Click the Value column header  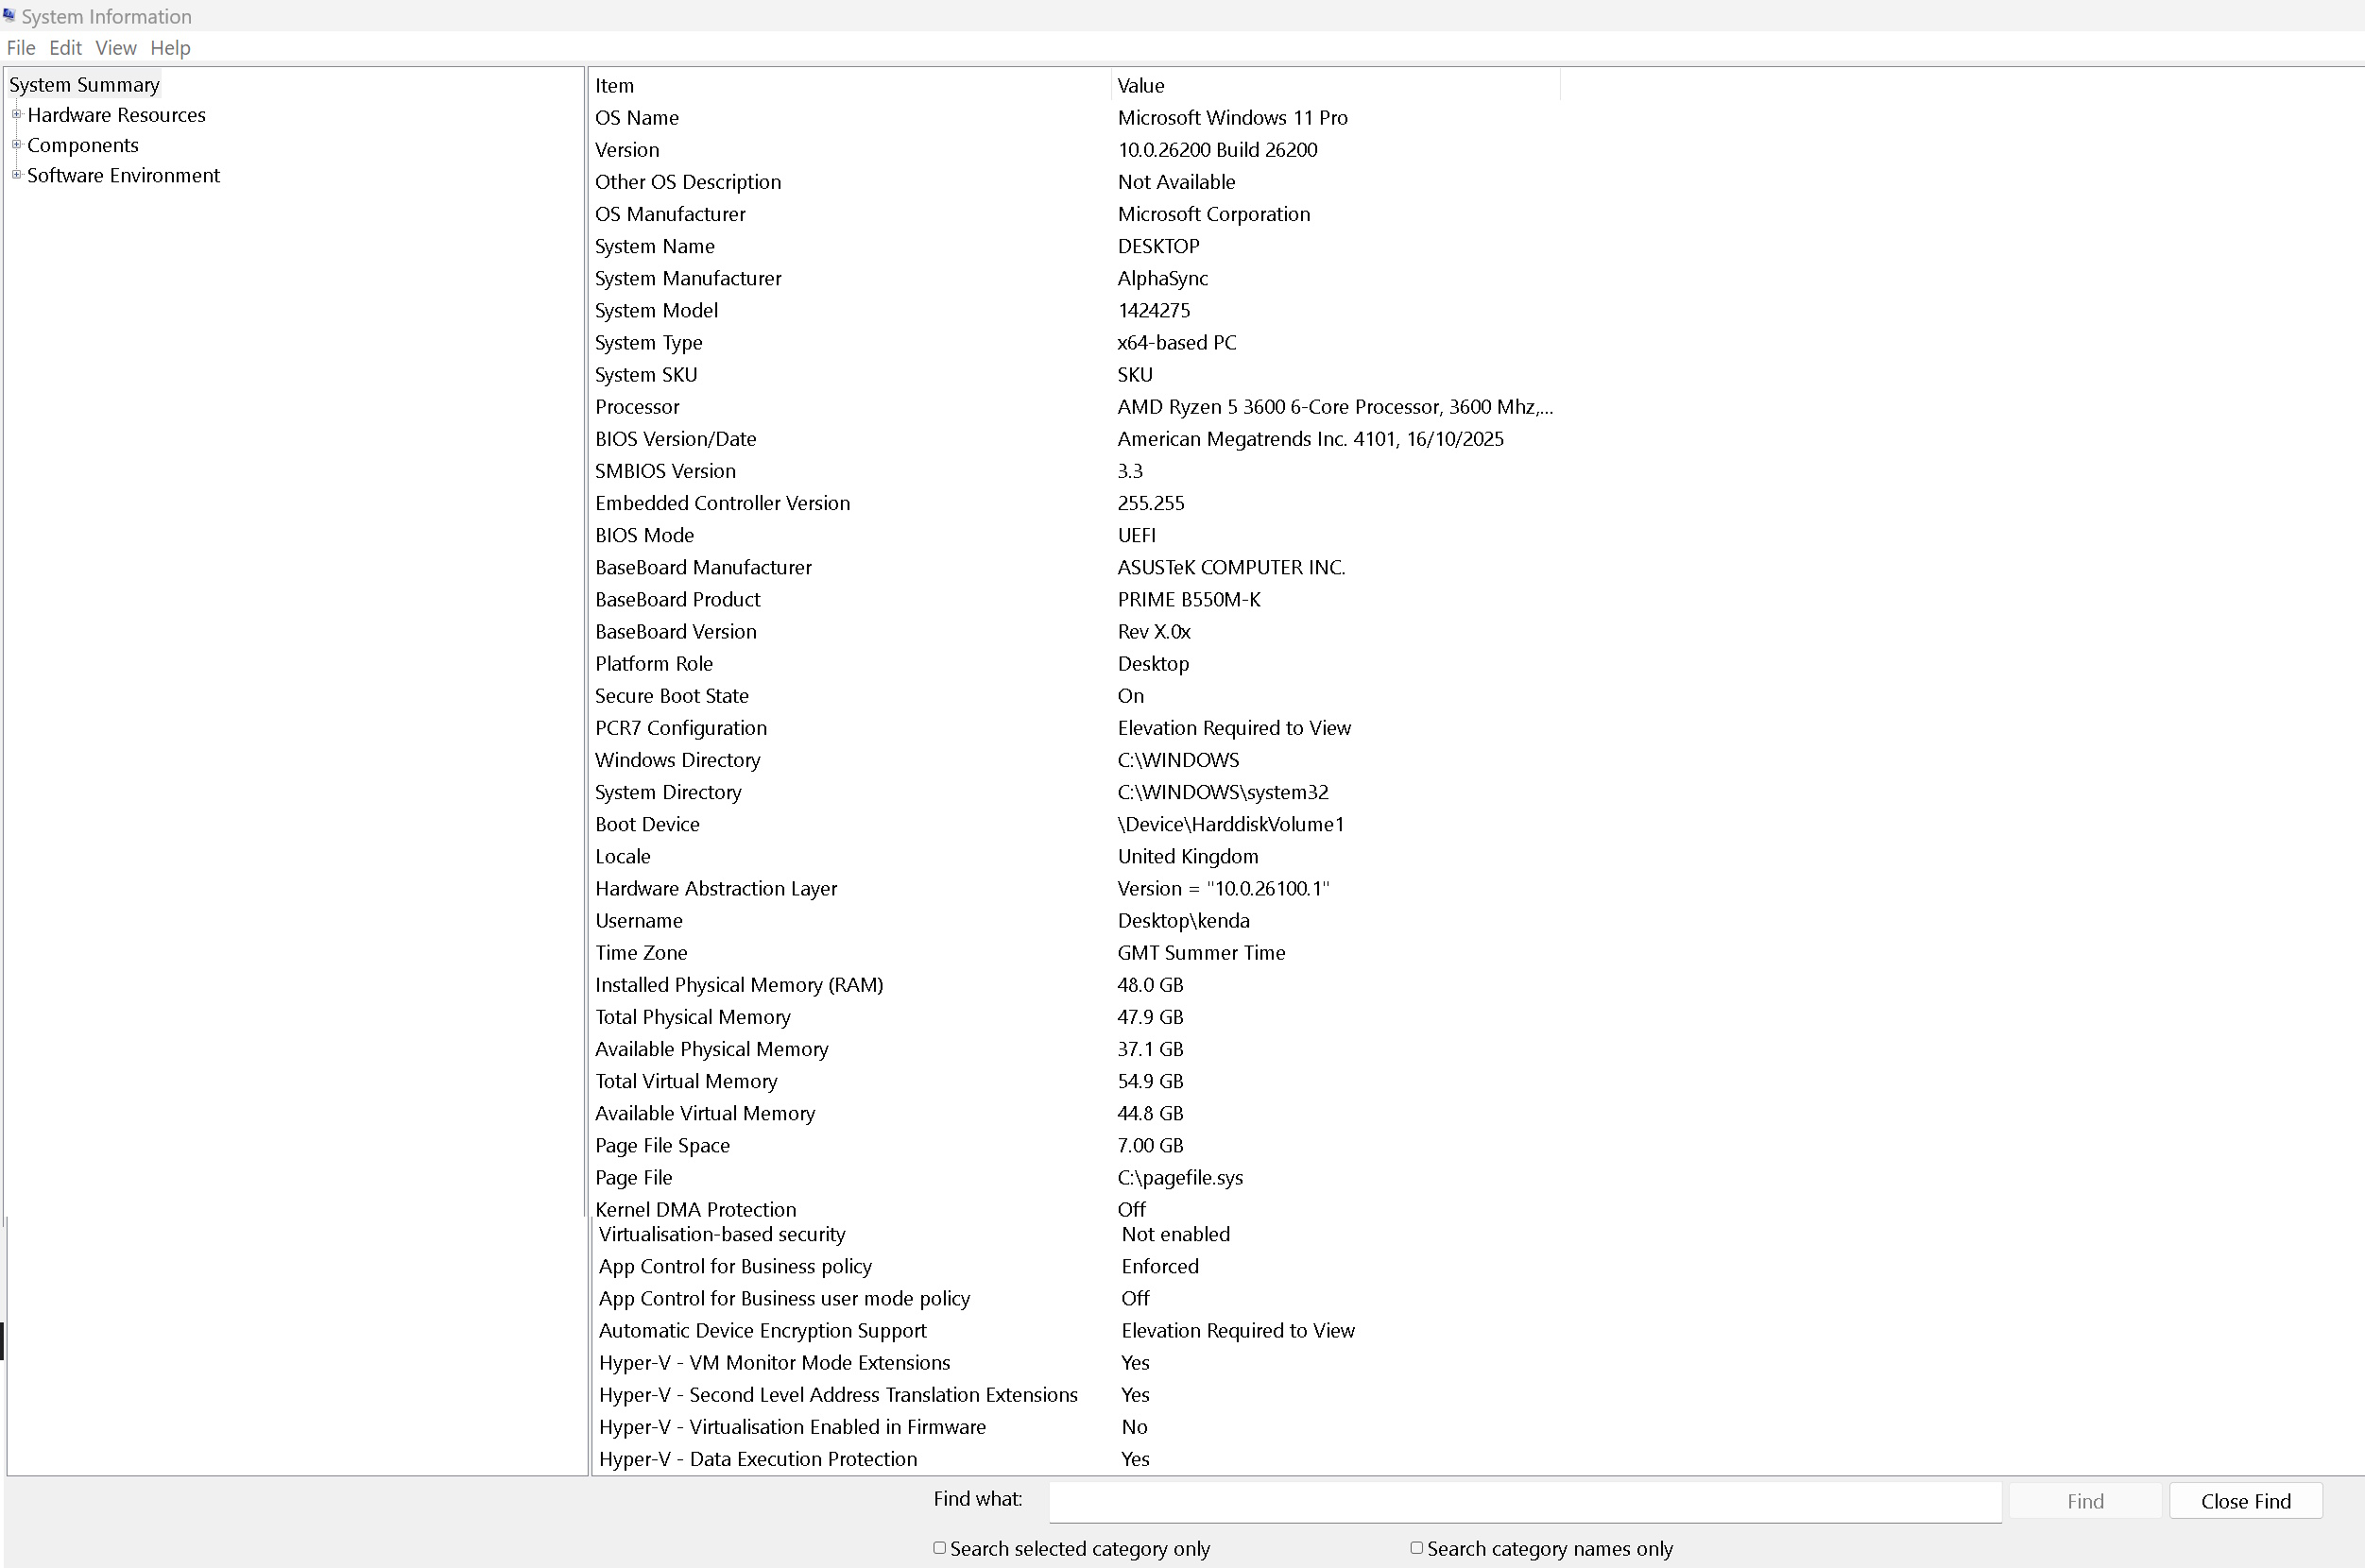(x=1335, y=86)
